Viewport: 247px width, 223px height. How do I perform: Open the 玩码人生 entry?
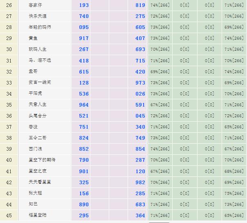(38, 49)
